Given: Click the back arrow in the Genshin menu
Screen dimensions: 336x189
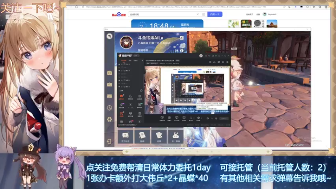Looking at the screenshot, I should [x=110, y=36].
